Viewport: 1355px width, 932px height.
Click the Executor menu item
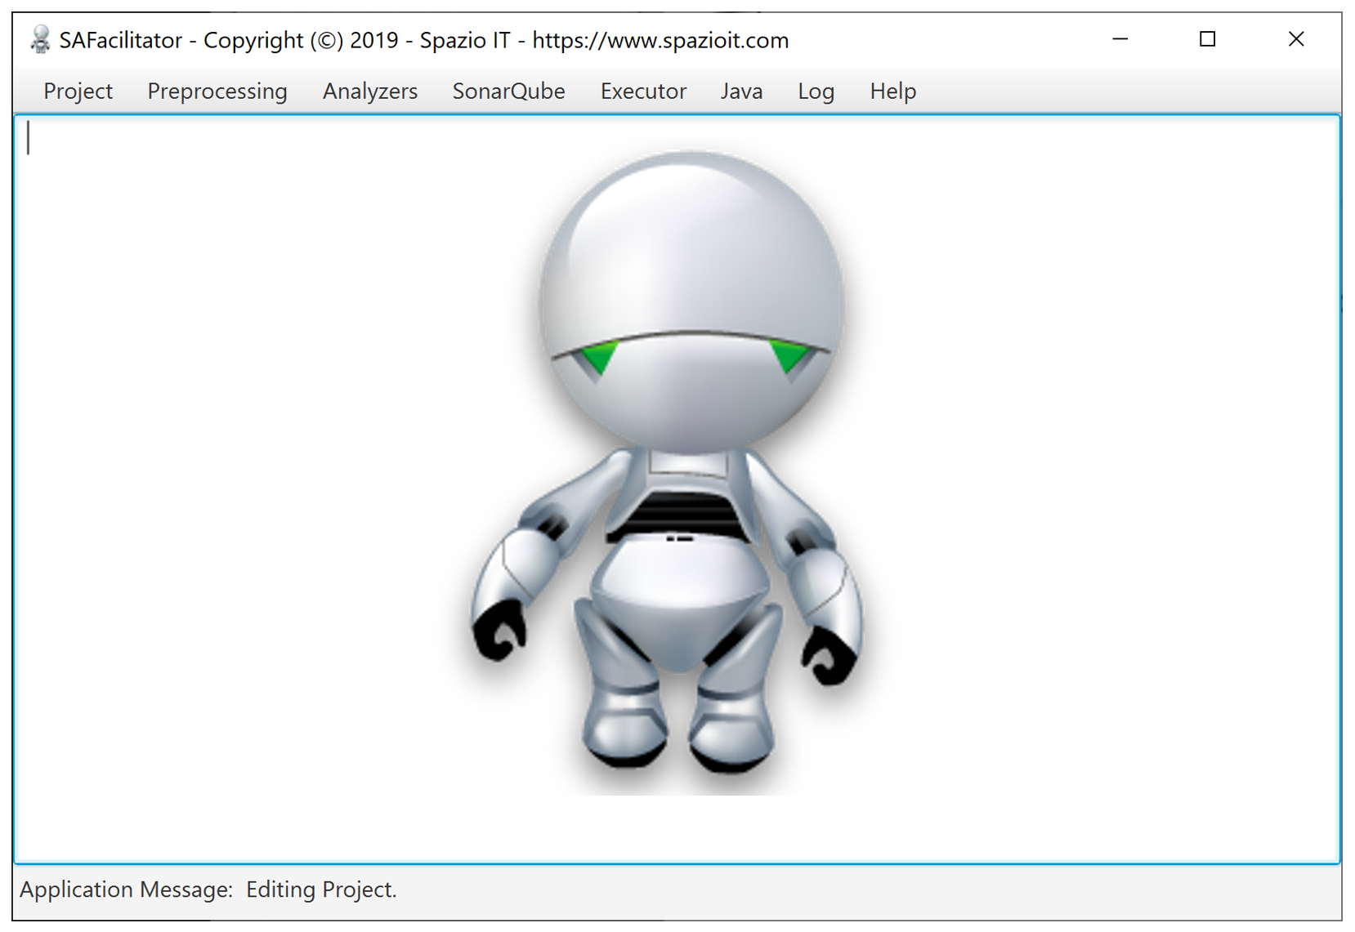click(643, 91)
